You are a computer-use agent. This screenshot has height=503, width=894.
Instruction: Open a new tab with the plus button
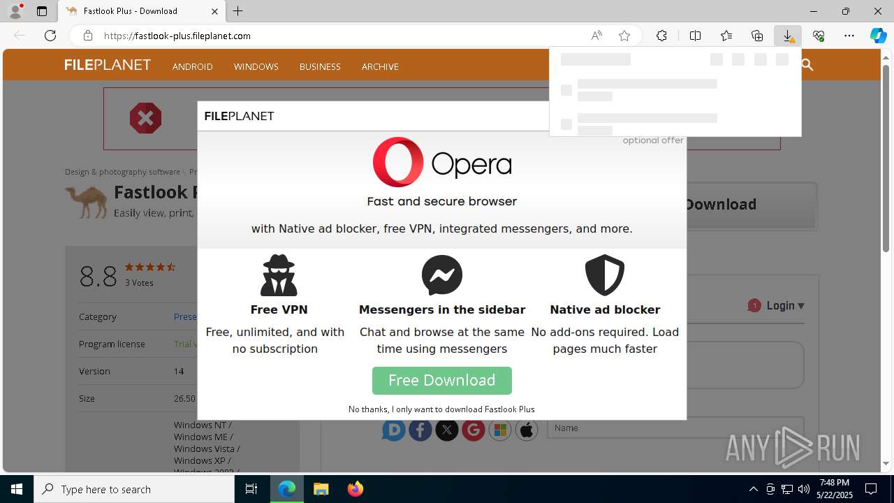point(238,11)
